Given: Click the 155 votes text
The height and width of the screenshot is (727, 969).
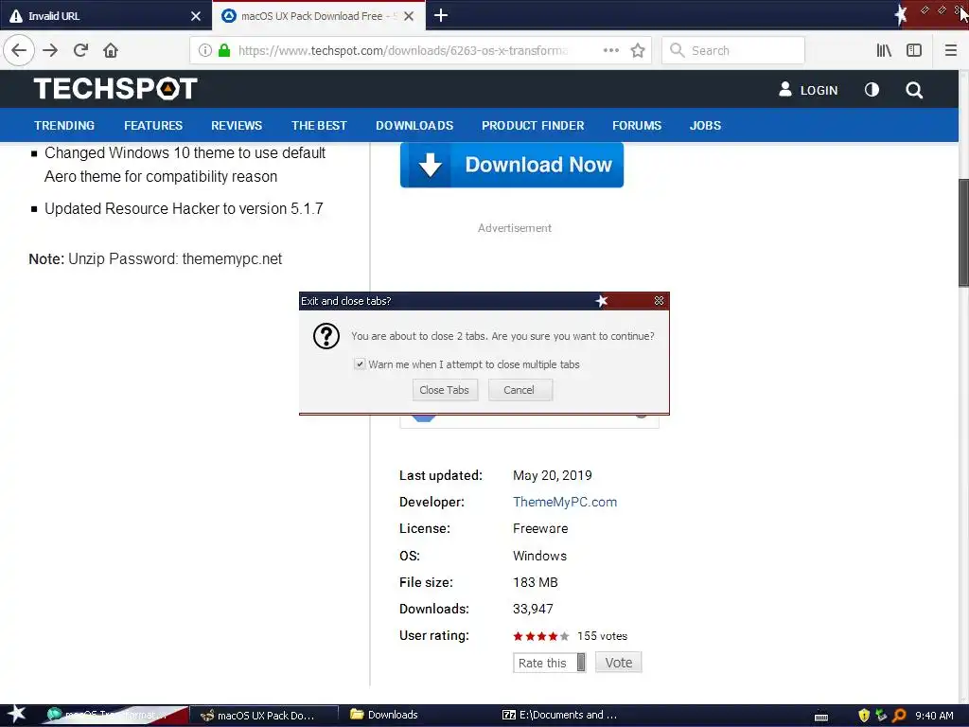Looking at the screenshot, I should tap(602, 636).
